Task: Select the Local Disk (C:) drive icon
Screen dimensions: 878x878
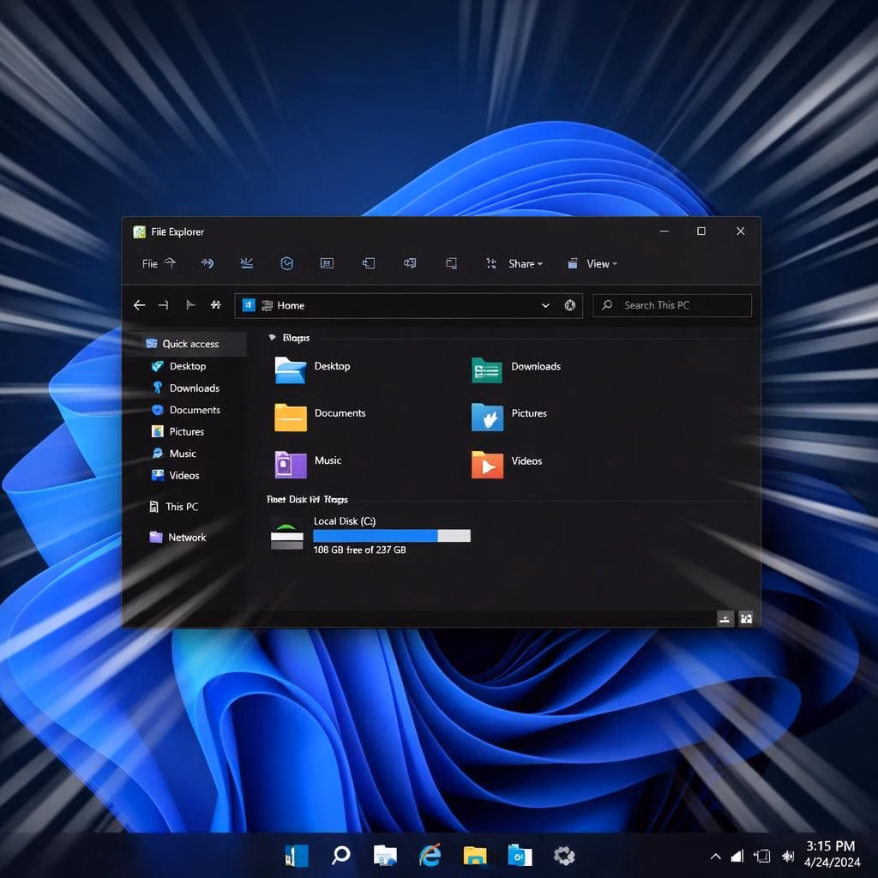Action: [286, 536]
